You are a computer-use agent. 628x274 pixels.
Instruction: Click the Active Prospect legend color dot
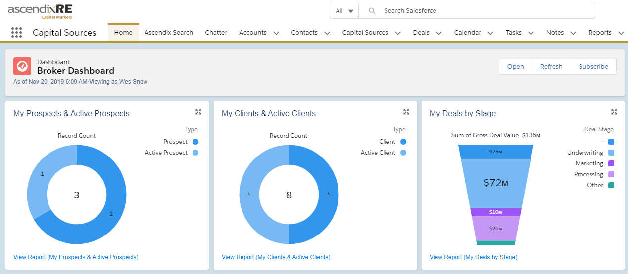(195, 153)
